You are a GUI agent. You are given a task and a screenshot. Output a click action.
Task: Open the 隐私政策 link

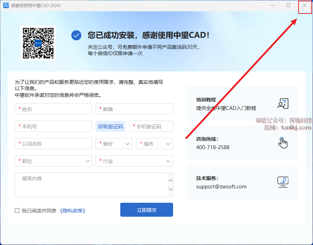73,211
